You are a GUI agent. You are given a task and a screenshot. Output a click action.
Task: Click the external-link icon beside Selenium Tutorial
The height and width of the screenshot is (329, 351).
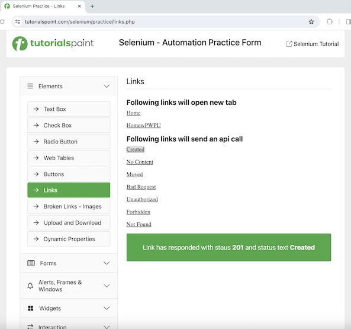point(289,44)
